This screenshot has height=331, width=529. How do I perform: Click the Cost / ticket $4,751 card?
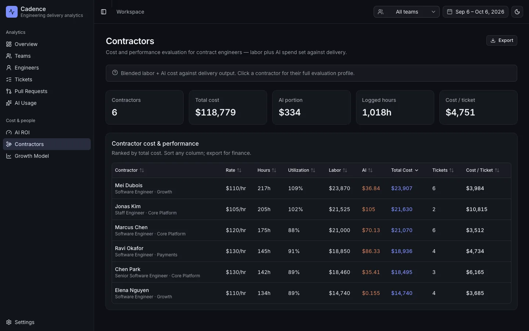point(478,107)
